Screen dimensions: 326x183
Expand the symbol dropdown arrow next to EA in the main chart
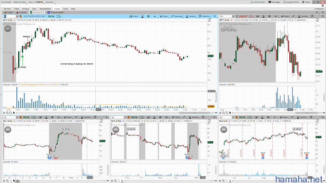tap(17, 16)
